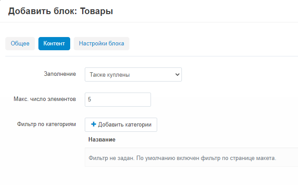Screen dimensions: 298x186
Task: Click the Макс. число элементов label
Action: (x=45, y=99)
